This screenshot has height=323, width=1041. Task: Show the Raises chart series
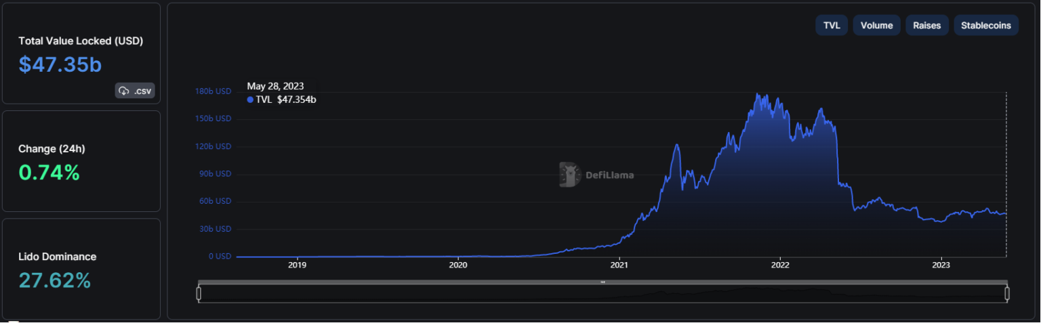tap(926, 25)
